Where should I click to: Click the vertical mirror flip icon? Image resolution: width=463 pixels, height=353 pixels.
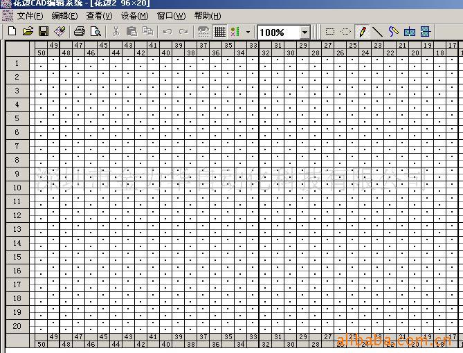(426, 32)
